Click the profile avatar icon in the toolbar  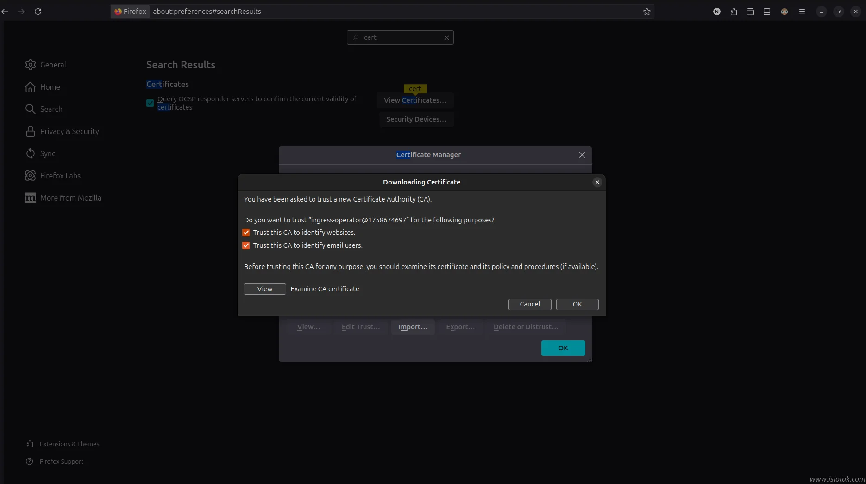click(x=784, y=12)
